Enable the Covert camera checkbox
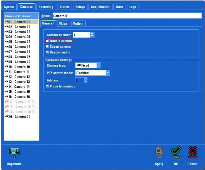This screenshot has height=170, width=205. [x=47, y=46]
